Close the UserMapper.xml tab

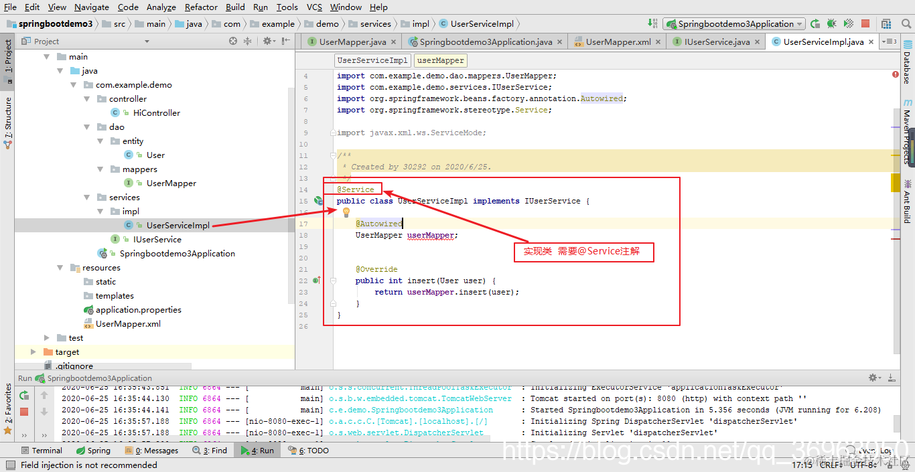[x=658, y=42]
